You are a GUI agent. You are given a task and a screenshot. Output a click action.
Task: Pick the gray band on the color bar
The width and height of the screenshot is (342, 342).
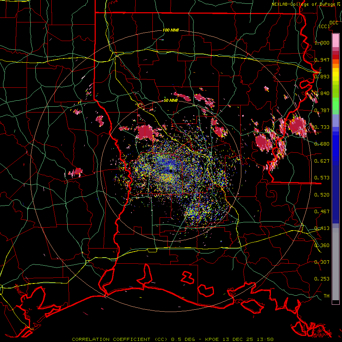[336, 264]
